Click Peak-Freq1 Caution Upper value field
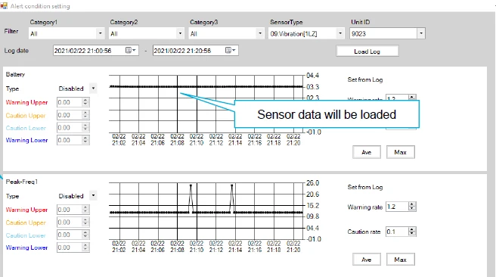 pyautogui.click(x=70, y=223)
